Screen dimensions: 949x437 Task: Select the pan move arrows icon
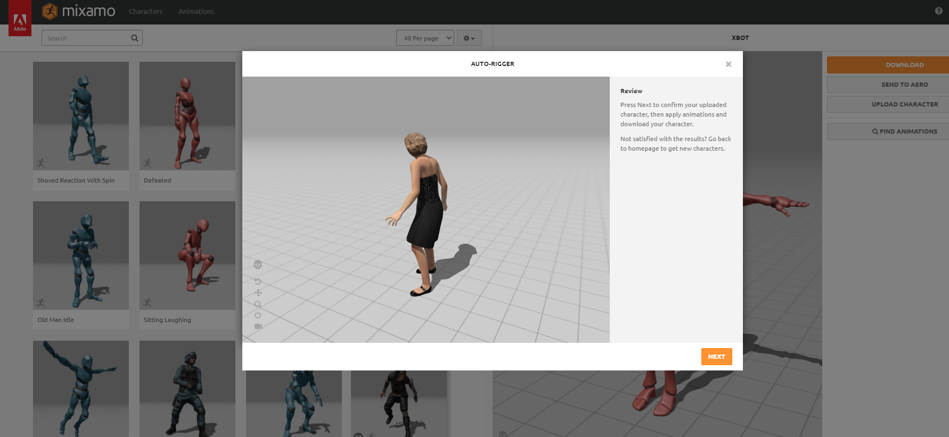tap(258, 293)
